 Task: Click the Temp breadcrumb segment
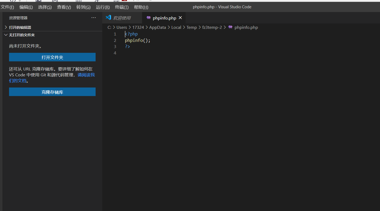click(192, 27)
